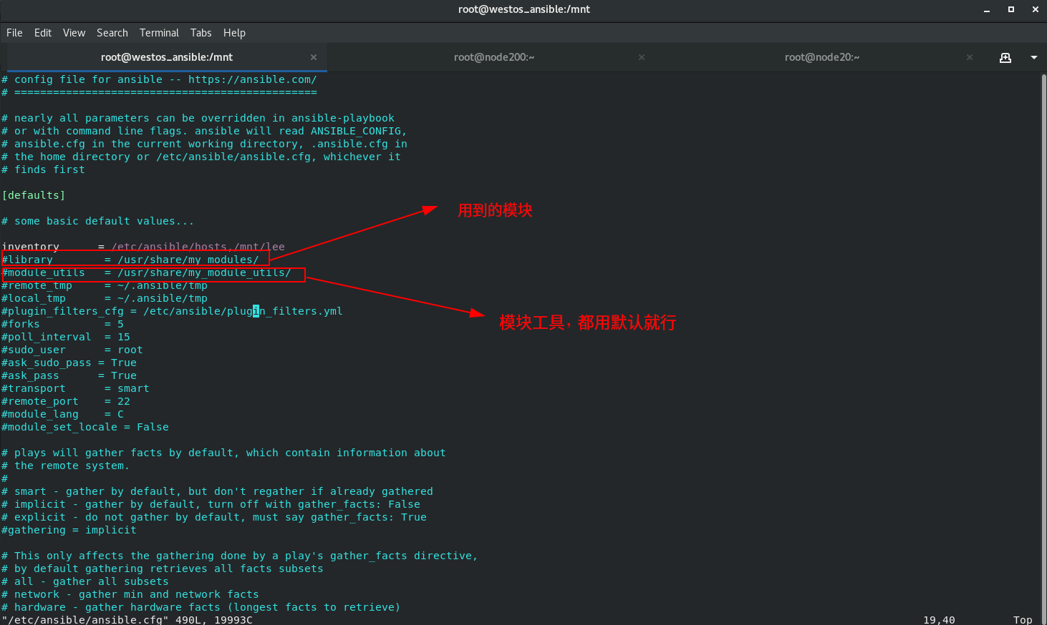1047x625 pixels.
Task: Click the 'Top' scroll position indicator
Action: tap(1023, 620)
